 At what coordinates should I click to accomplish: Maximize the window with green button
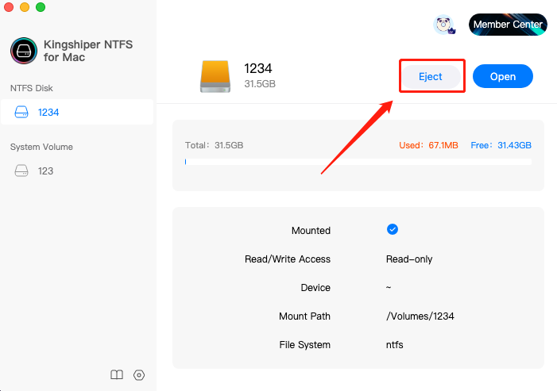pyautogui.click(x=41, y=7)
